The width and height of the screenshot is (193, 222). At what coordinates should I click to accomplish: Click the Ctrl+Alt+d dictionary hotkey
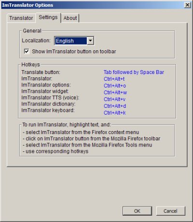pos(115,106)
